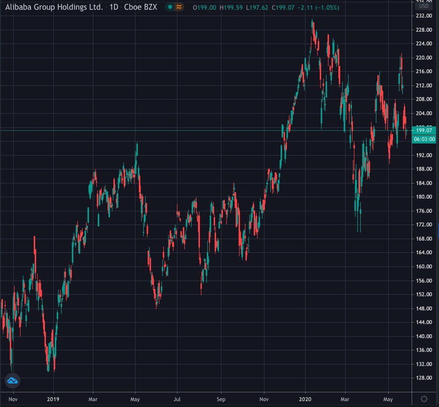Click the Sep label on time axis

click(x=221, y=399)
